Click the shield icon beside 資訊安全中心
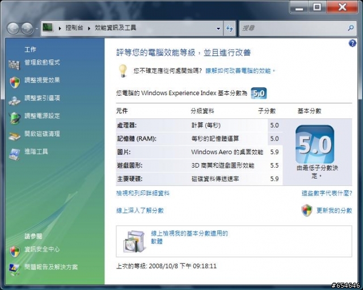Image resolution: width=363 pixels, height=290 pixels. [15, 251]
